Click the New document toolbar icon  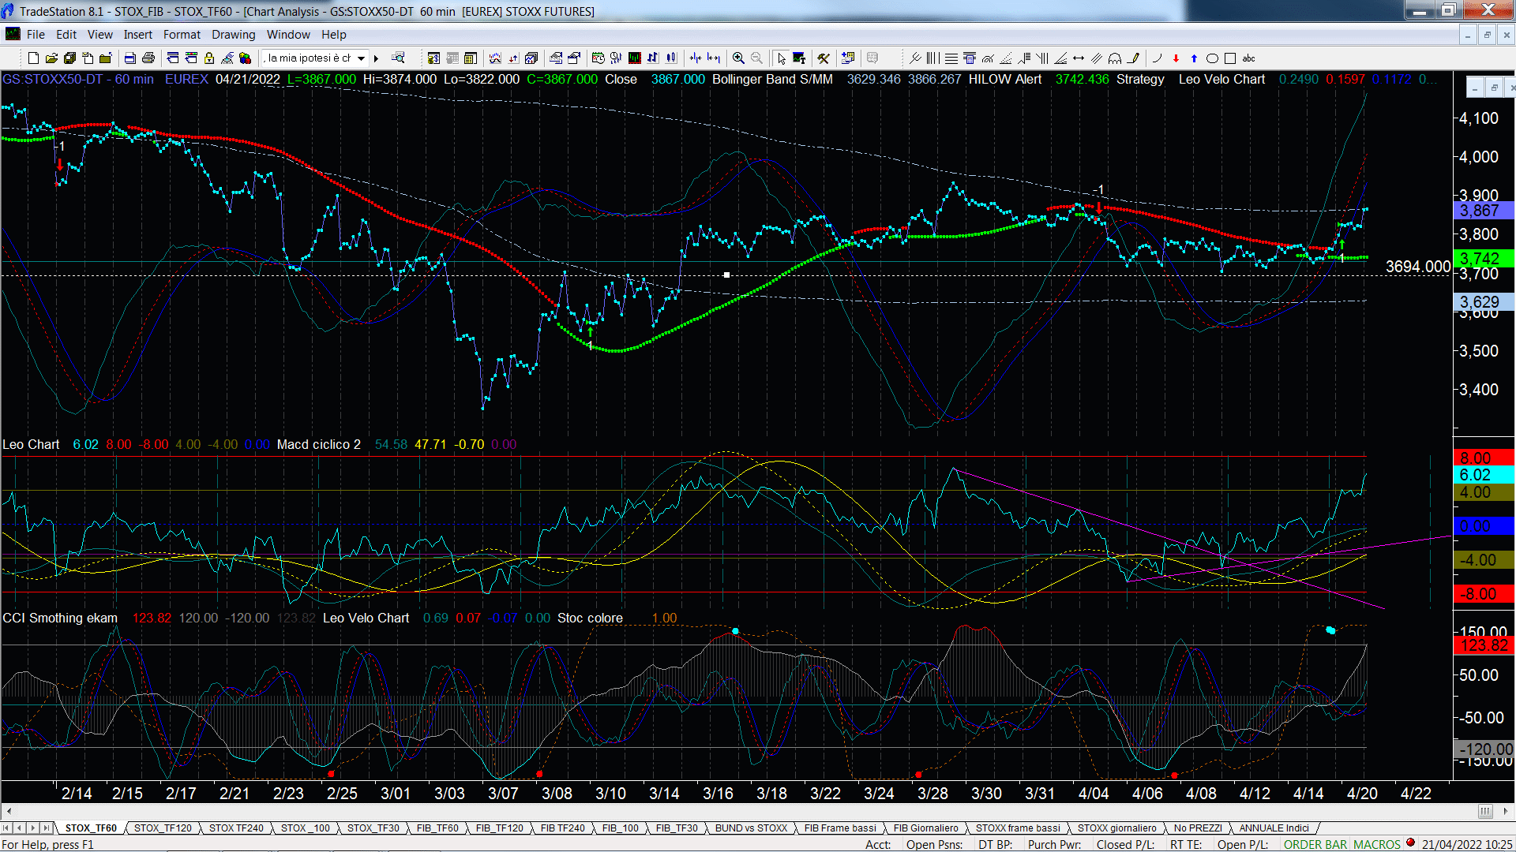click(33, 58)
